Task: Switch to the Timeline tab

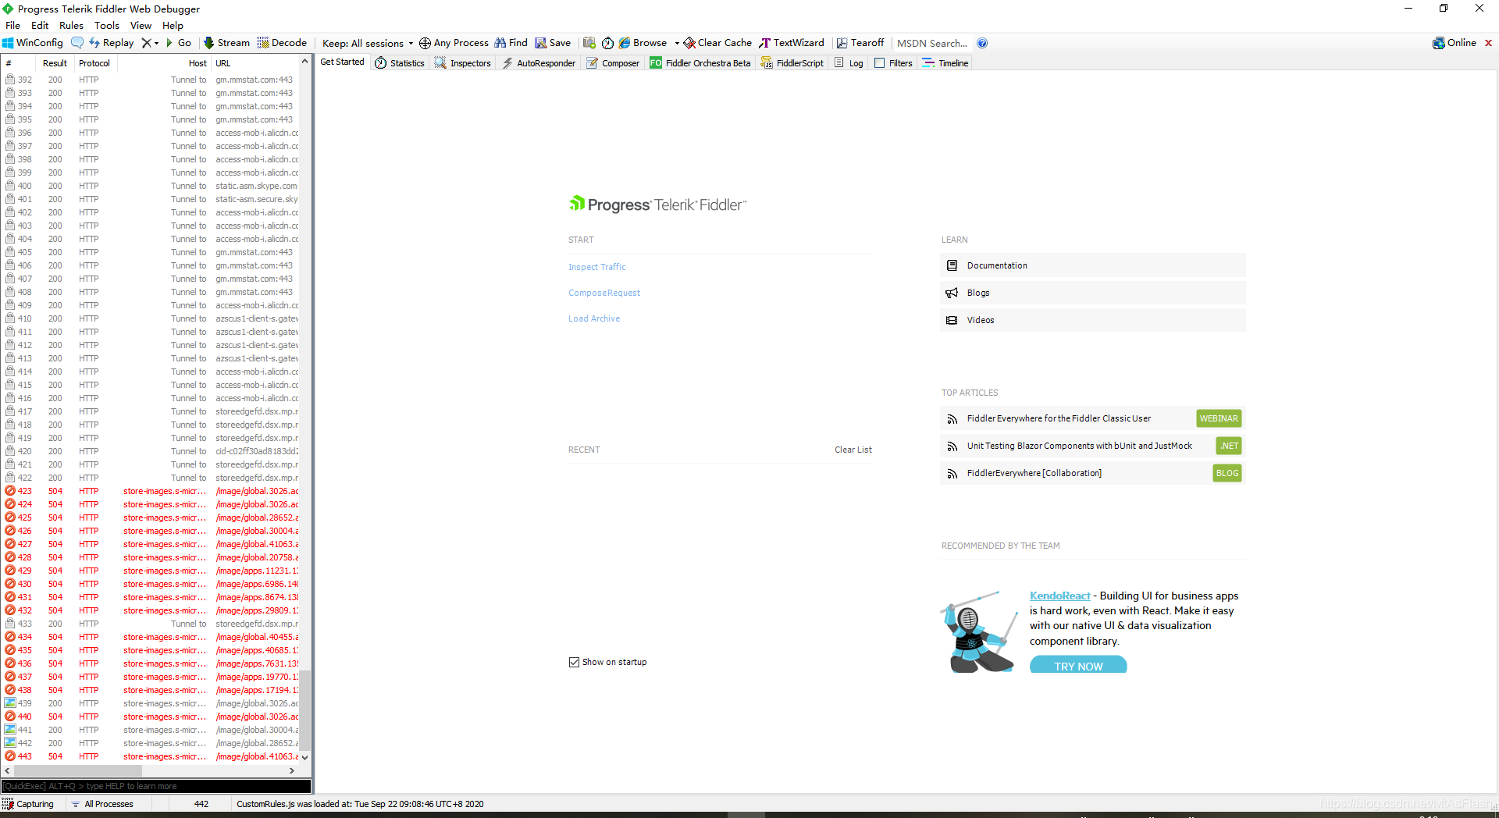Action: (945, 63)
